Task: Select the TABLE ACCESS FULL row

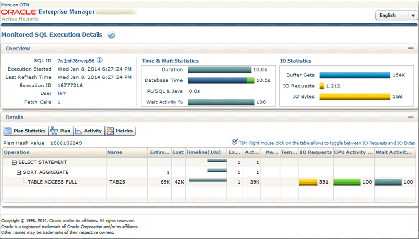Action: [209, 182]
